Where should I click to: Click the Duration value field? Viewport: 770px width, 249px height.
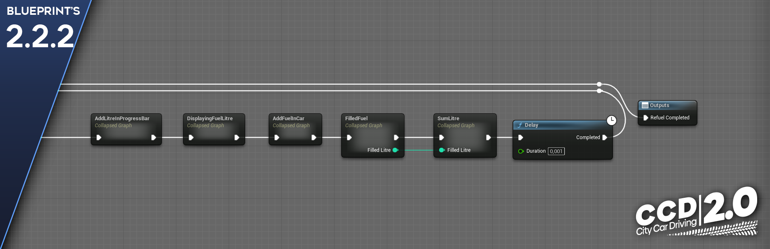coord(556,151)
